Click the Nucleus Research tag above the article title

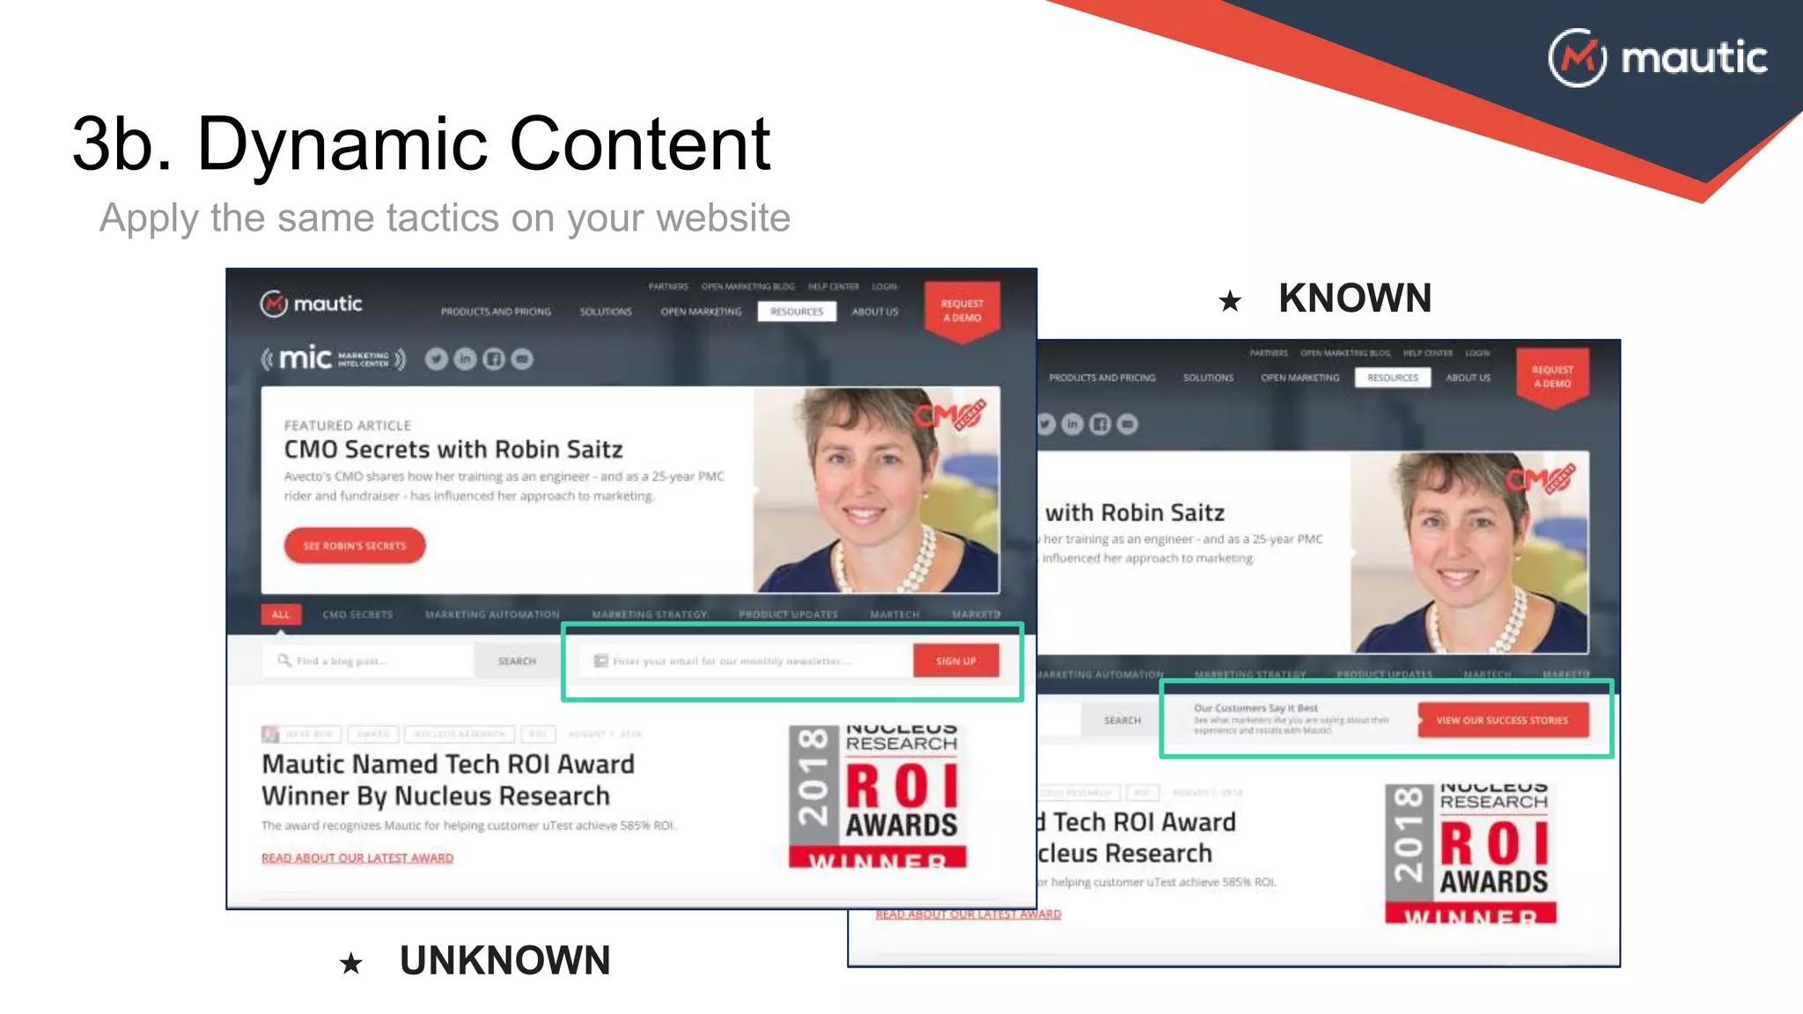click(x=459, y=734)
